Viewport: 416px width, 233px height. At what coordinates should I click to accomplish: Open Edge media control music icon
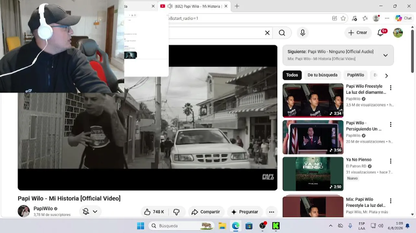pos(354,18)
